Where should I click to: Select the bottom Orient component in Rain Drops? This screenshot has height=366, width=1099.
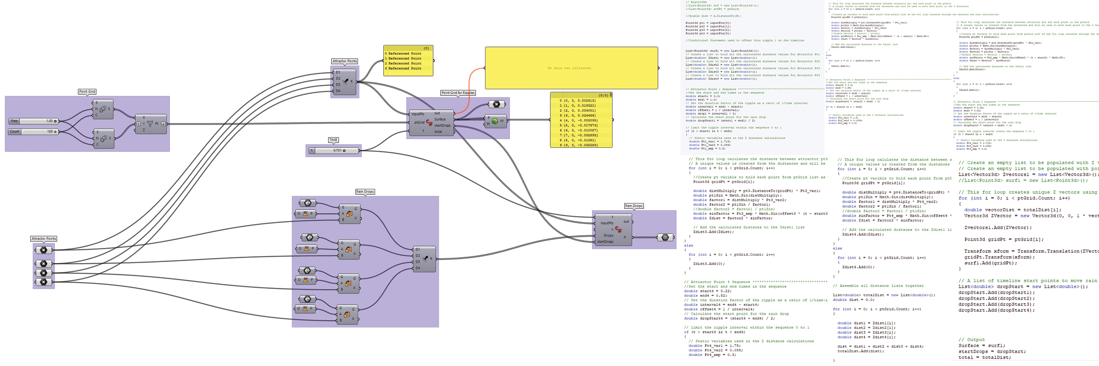pyautogui.click(x=348, y=314)
